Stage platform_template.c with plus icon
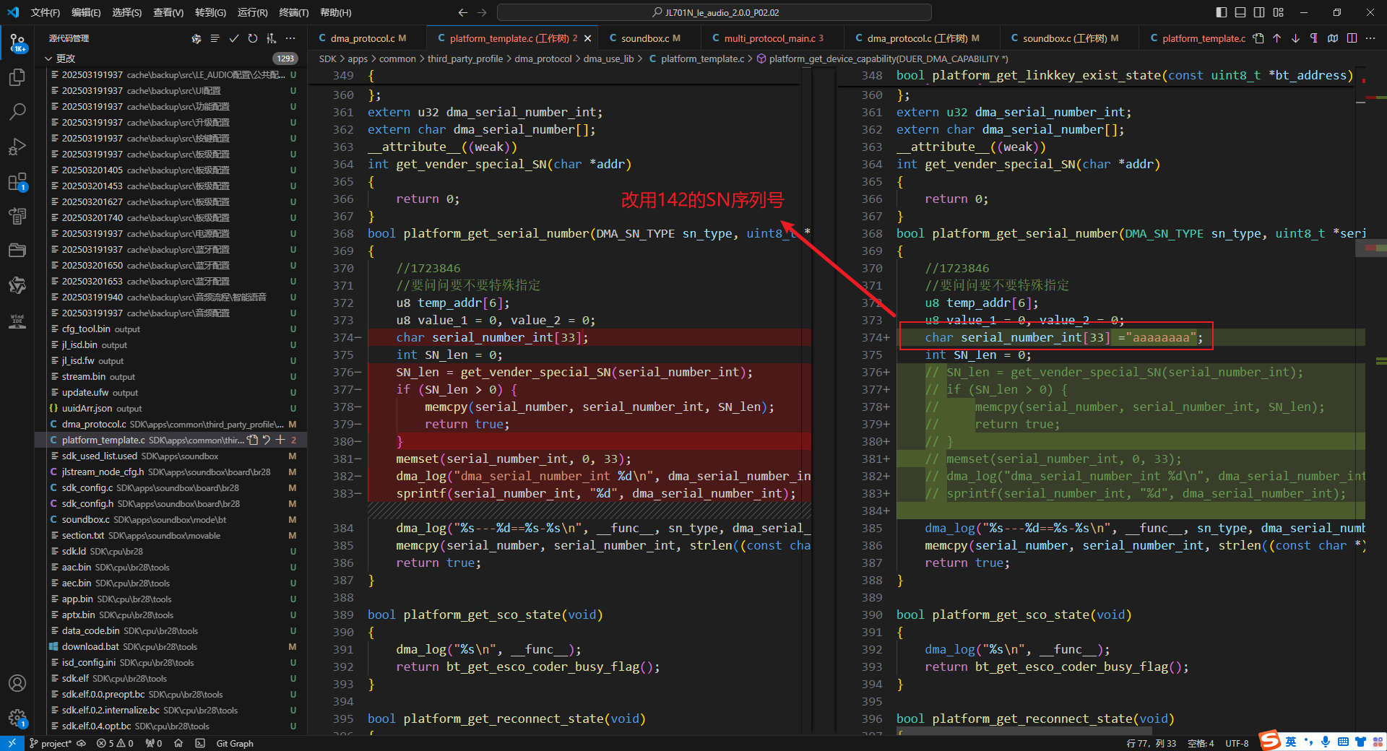 (280, 440)
